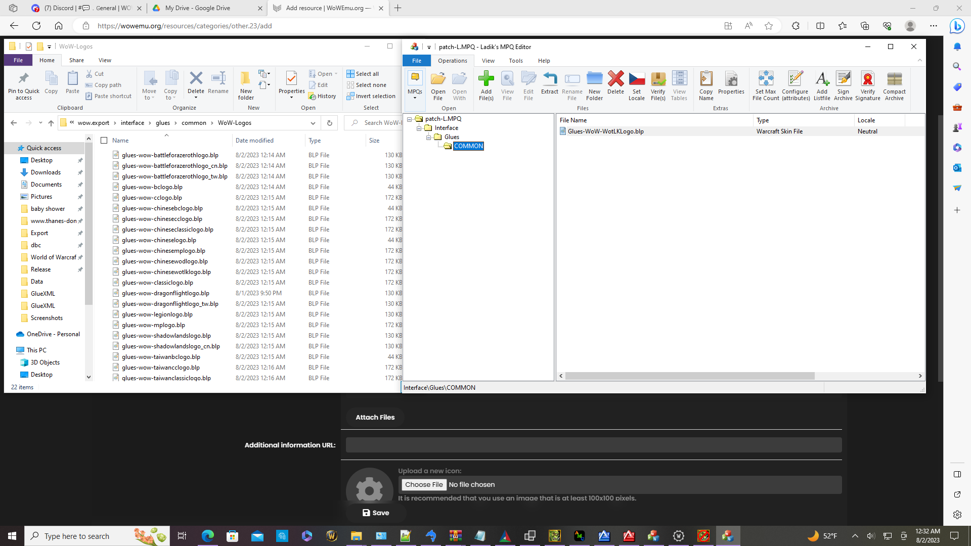Sort Explorer files by Date modified
971x546 pixels.
254,141
